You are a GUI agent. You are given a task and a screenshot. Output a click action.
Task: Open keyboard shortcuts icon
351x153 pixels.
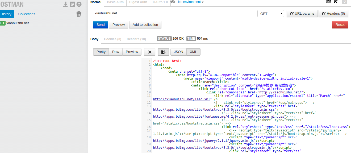click(x=329, y=1)
